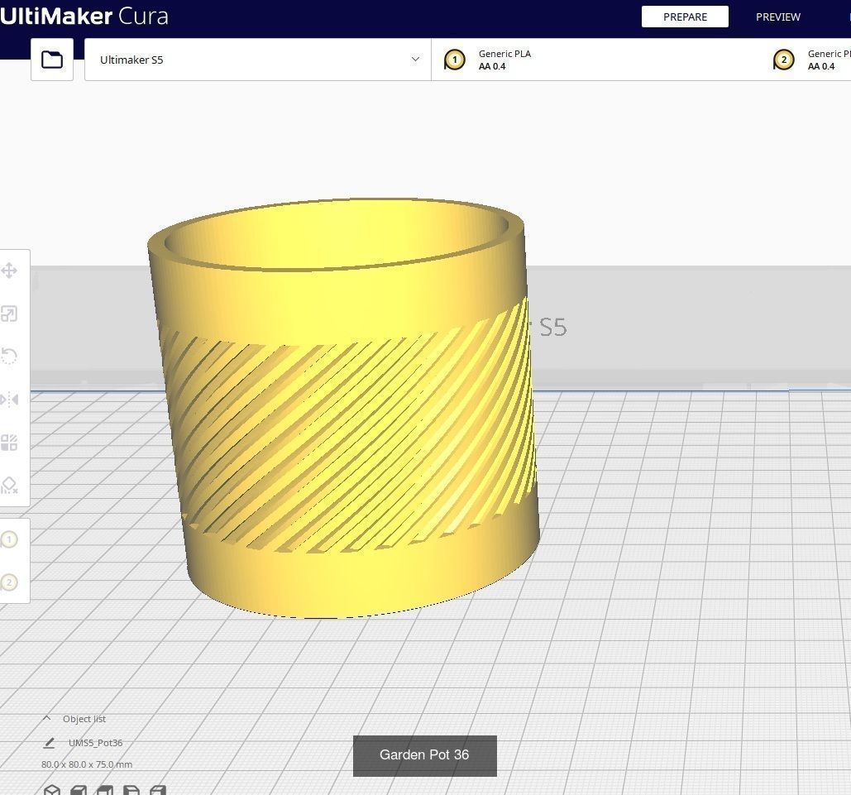The image size is (851, 795).
Task: Rename model with pencil icon beside UMS5_Pot36
Action: 50,742
